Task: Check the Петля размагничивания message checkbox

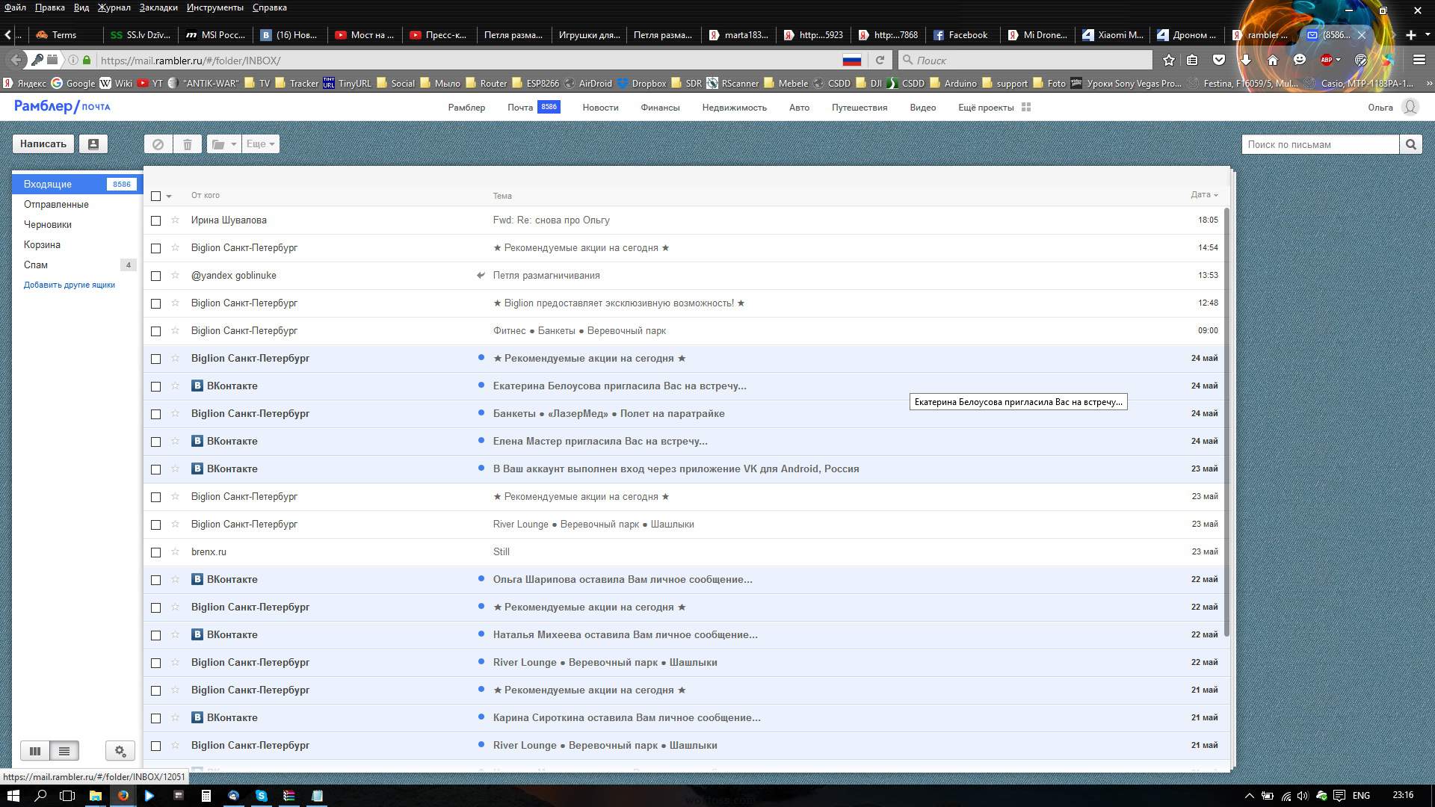Action: 155,276
